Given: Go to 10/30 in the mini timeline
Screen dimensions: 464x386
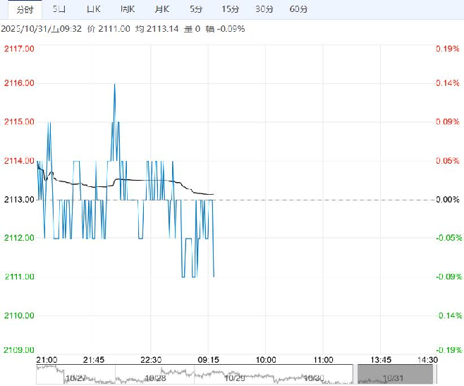Looking at the screenshot, I should coord(314,377).
